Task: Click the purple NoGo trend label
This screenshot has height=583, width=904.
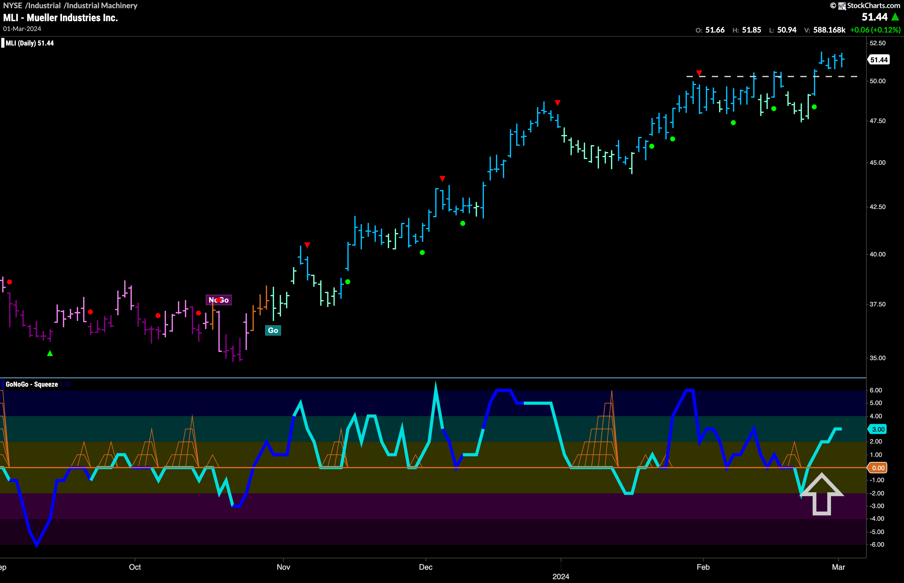Action: click(x=219, y=300)
